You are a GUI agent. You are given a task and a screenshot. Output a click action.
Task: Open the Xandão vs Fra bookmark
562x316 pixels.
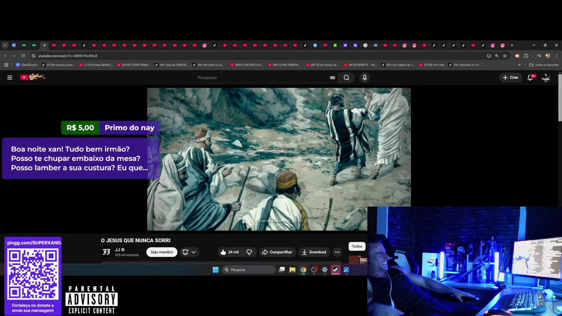coord(465,65)
